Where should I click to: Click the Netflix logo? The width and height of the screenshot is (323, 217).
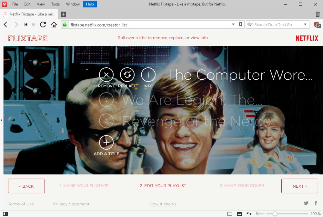tap(307, 38)
